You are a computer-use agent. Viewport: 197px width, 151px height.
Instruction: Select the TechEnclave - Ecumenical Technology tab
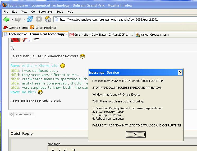coord(35,34)
